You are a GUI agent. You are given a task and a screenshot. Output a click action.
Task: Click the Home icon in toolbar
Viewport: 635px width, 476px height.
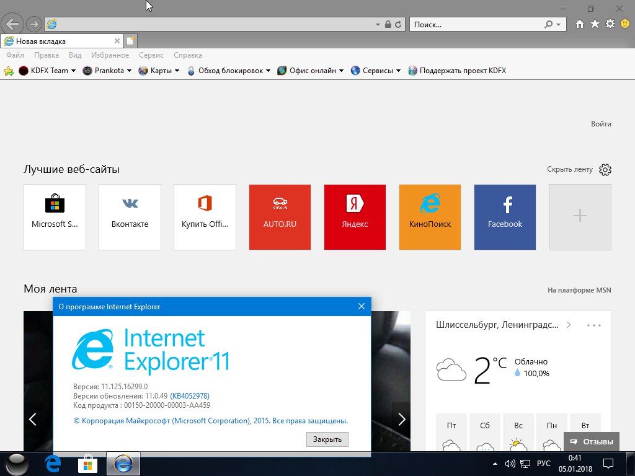click(x=580, y=24)
